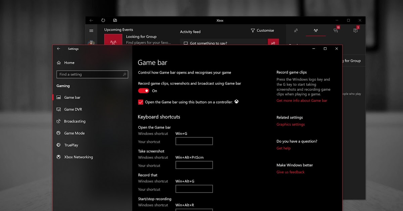403x211 pixels.
Task: Click Your shortcut field for Record that
Action: click(x=194, y=189)
